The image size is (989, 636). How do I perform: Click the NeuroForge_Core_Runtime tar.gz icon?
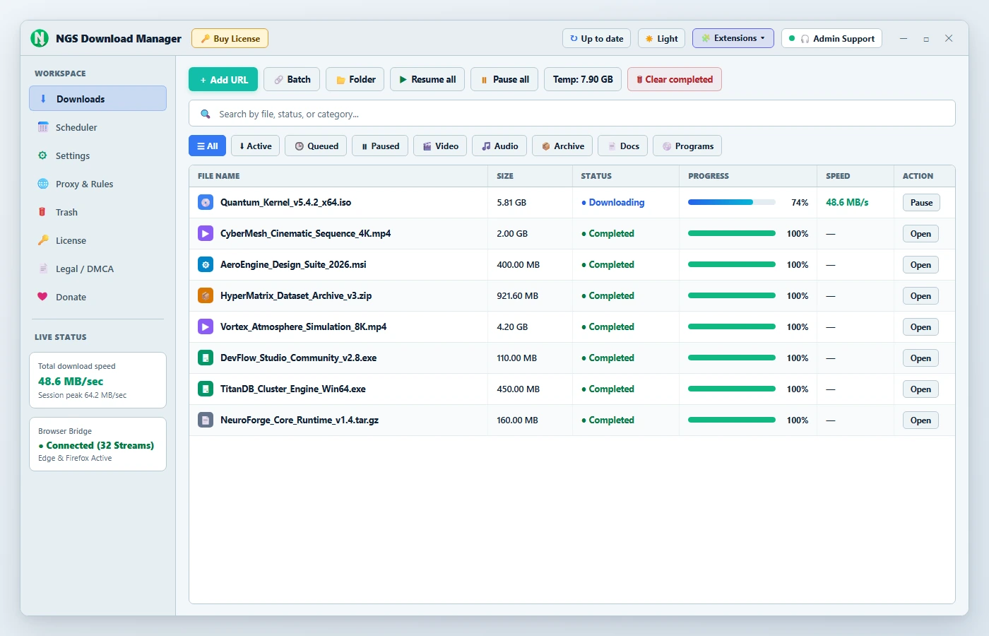(206, 420)
